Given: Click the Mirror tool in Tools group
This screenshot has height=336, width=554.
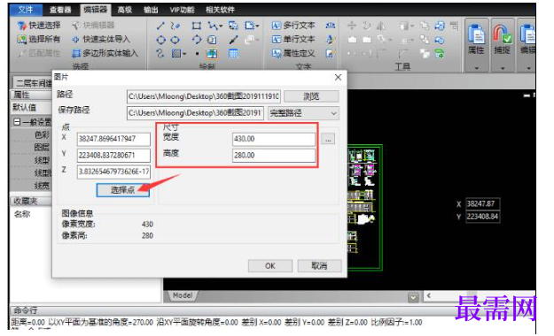Looking at the screenshot, I should pyautogui.click(x=381, y=26).
